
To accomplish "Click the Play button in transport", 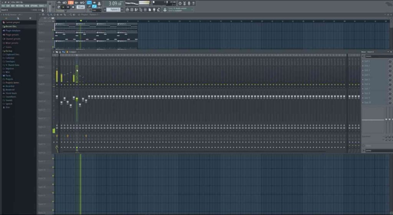I will (x=63, y=7).
